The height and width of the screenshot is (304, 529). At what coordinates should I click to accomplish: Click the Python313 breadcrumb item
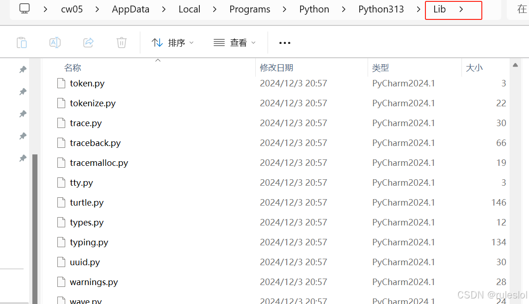pos(381,9)
